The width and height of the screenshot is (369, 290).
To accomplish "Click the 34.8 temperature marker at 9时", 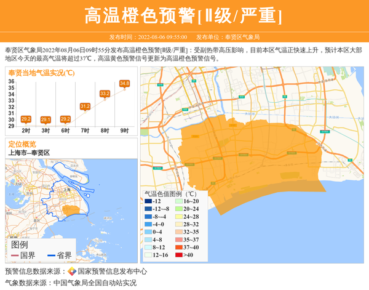I will [x=125, y=83].
